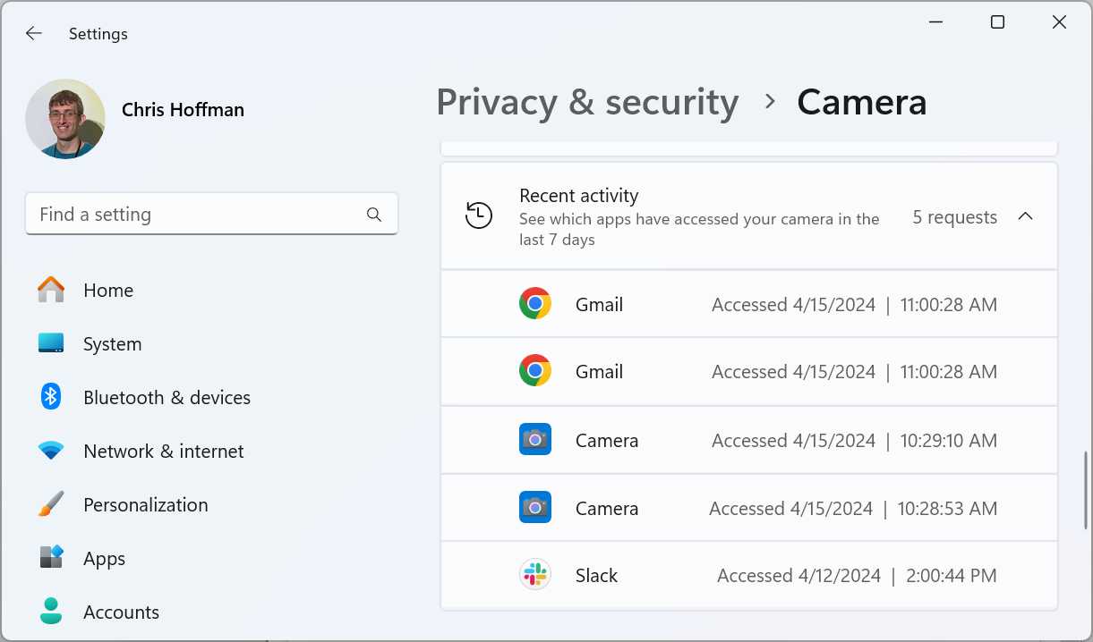Collapse the Recent activity section
1093x642 pixels.
pyautogui.click(x=1026, y=215)
